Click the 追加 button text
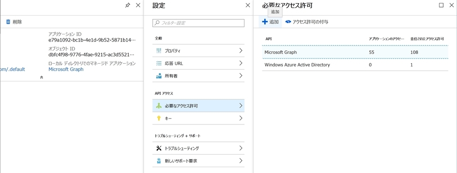This screenshot has height=173, width=457. click(x=274, y=21)
